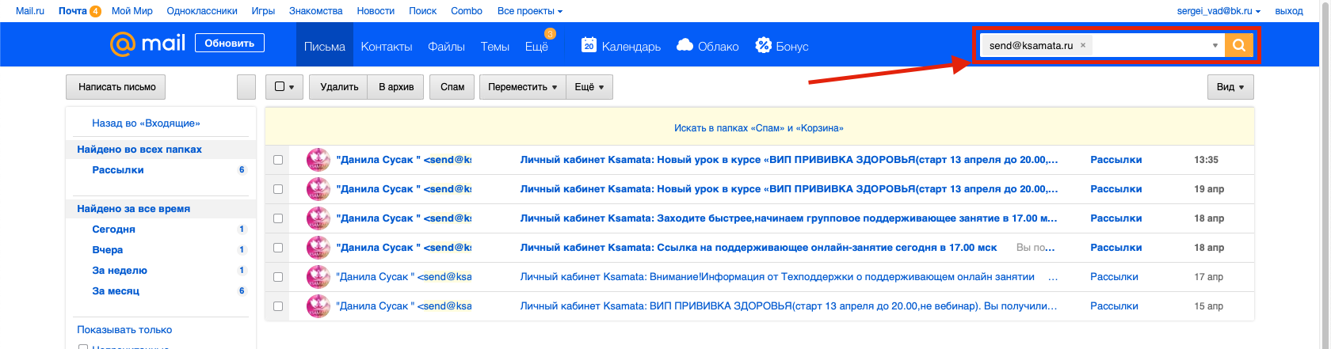
Task: Open Combo link in top bar
Action: [x=467, y=11]
